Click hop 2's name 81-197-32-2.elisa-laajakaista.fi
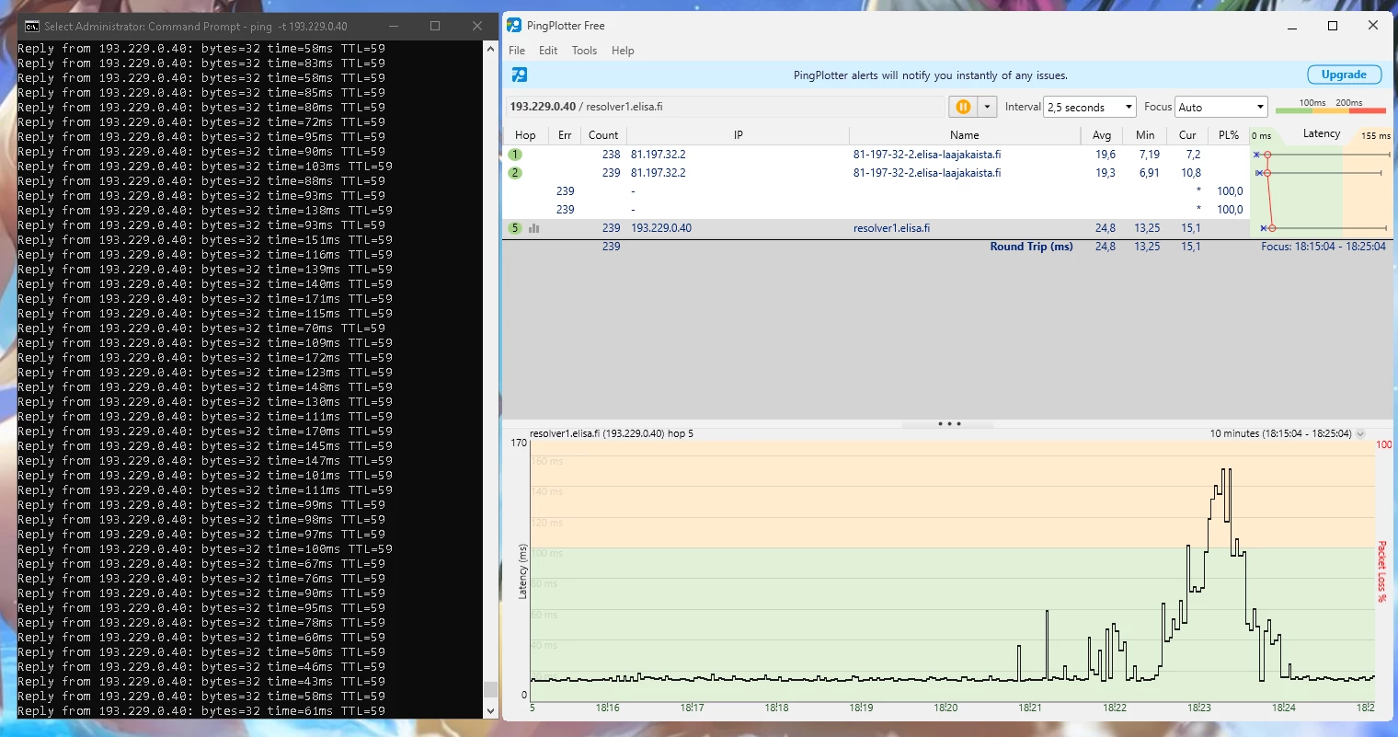 point(927,173)
